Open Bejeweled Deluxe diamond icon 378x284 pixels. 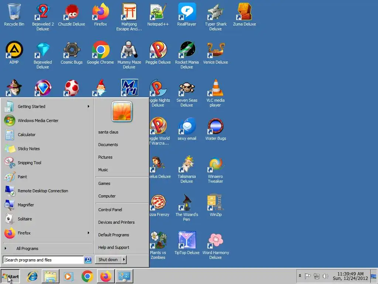(43, 55)
